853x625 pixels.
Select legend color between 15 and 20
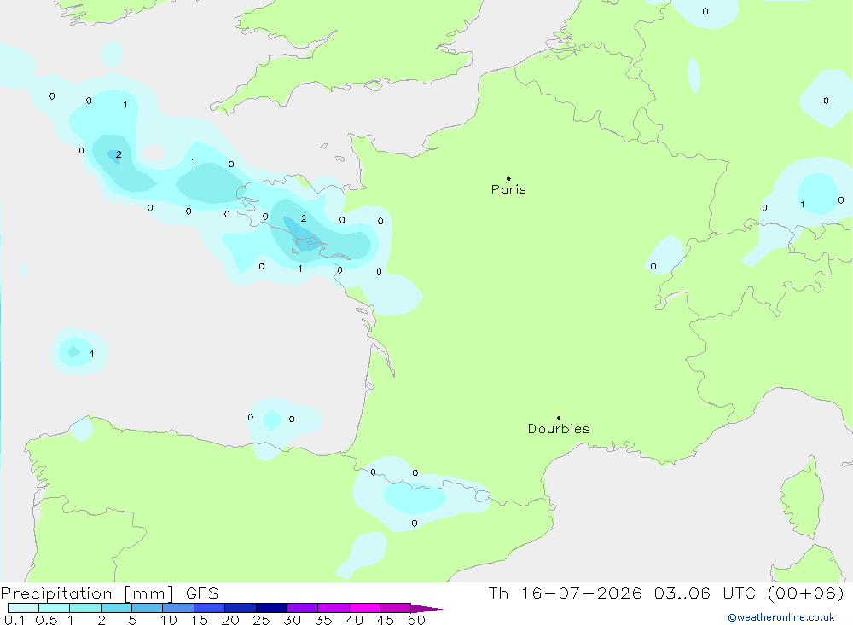(210, 608)
